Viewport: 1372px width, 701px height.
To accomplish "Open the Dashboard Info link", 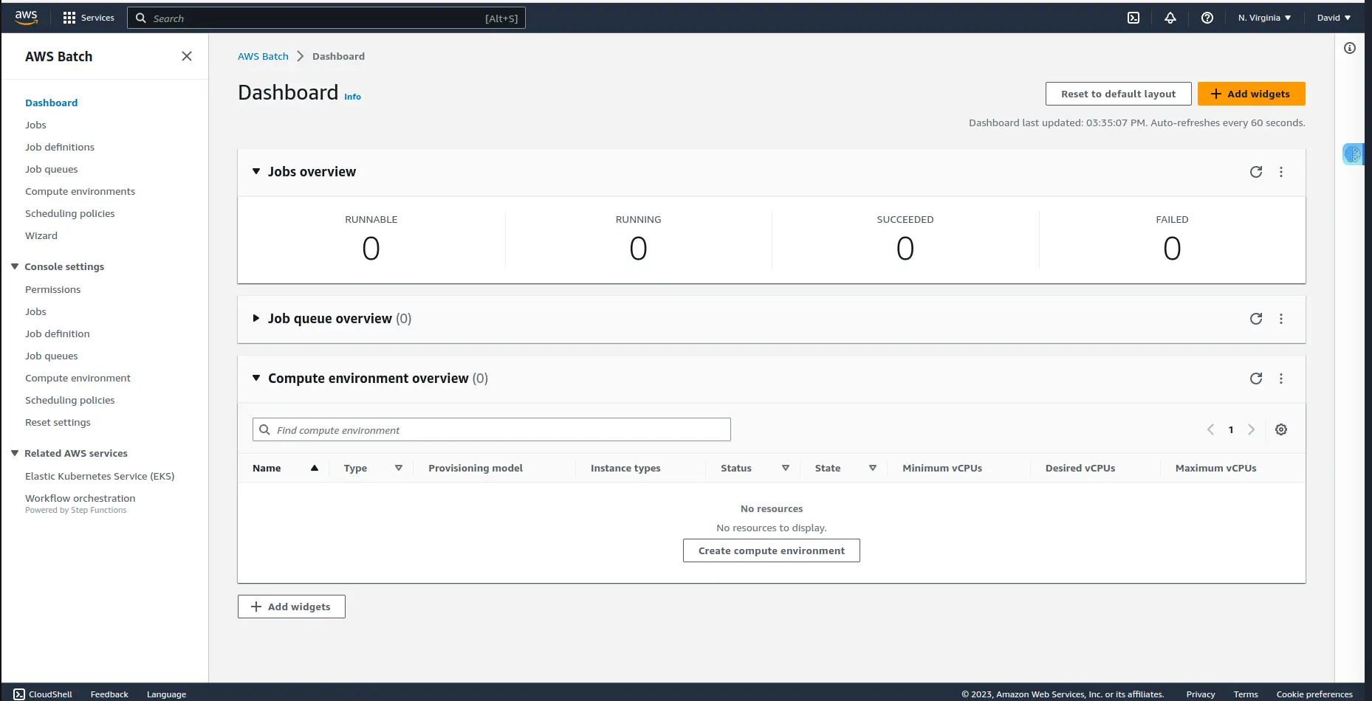I will 352,97.
